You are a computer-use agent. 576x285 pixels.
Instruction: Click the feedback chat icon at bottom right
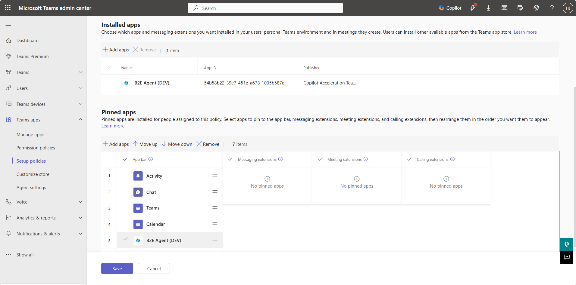tap(567, 257)
